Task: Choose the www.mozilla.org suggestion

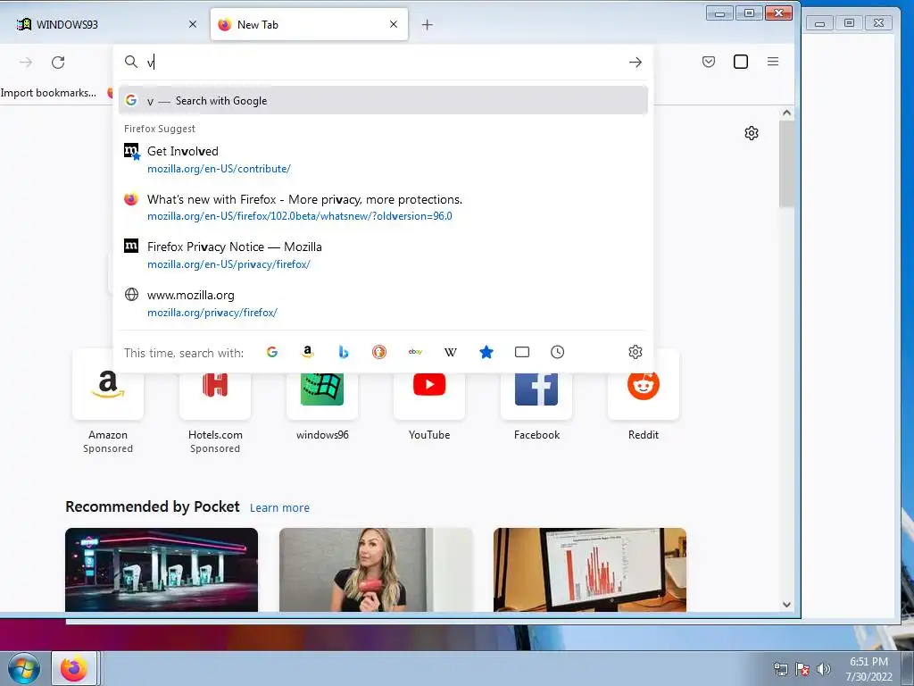Action: [383, 304]
